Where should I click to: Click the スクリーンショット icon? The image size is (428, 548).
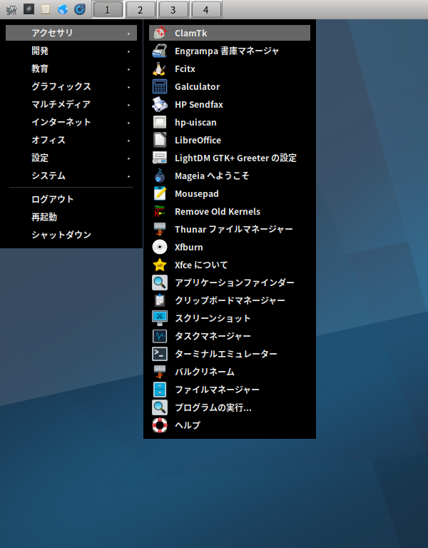pyautogui.click(x=160, y=318)
